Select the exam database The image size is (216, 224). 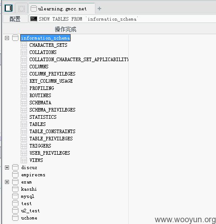point(27,182)
